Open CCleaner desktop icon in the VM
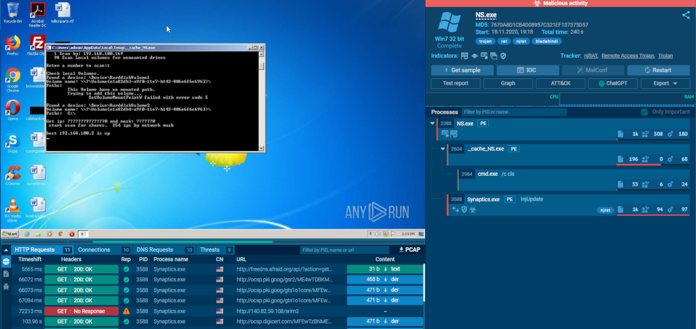696x329 pixels. click(x=13, y=175)
